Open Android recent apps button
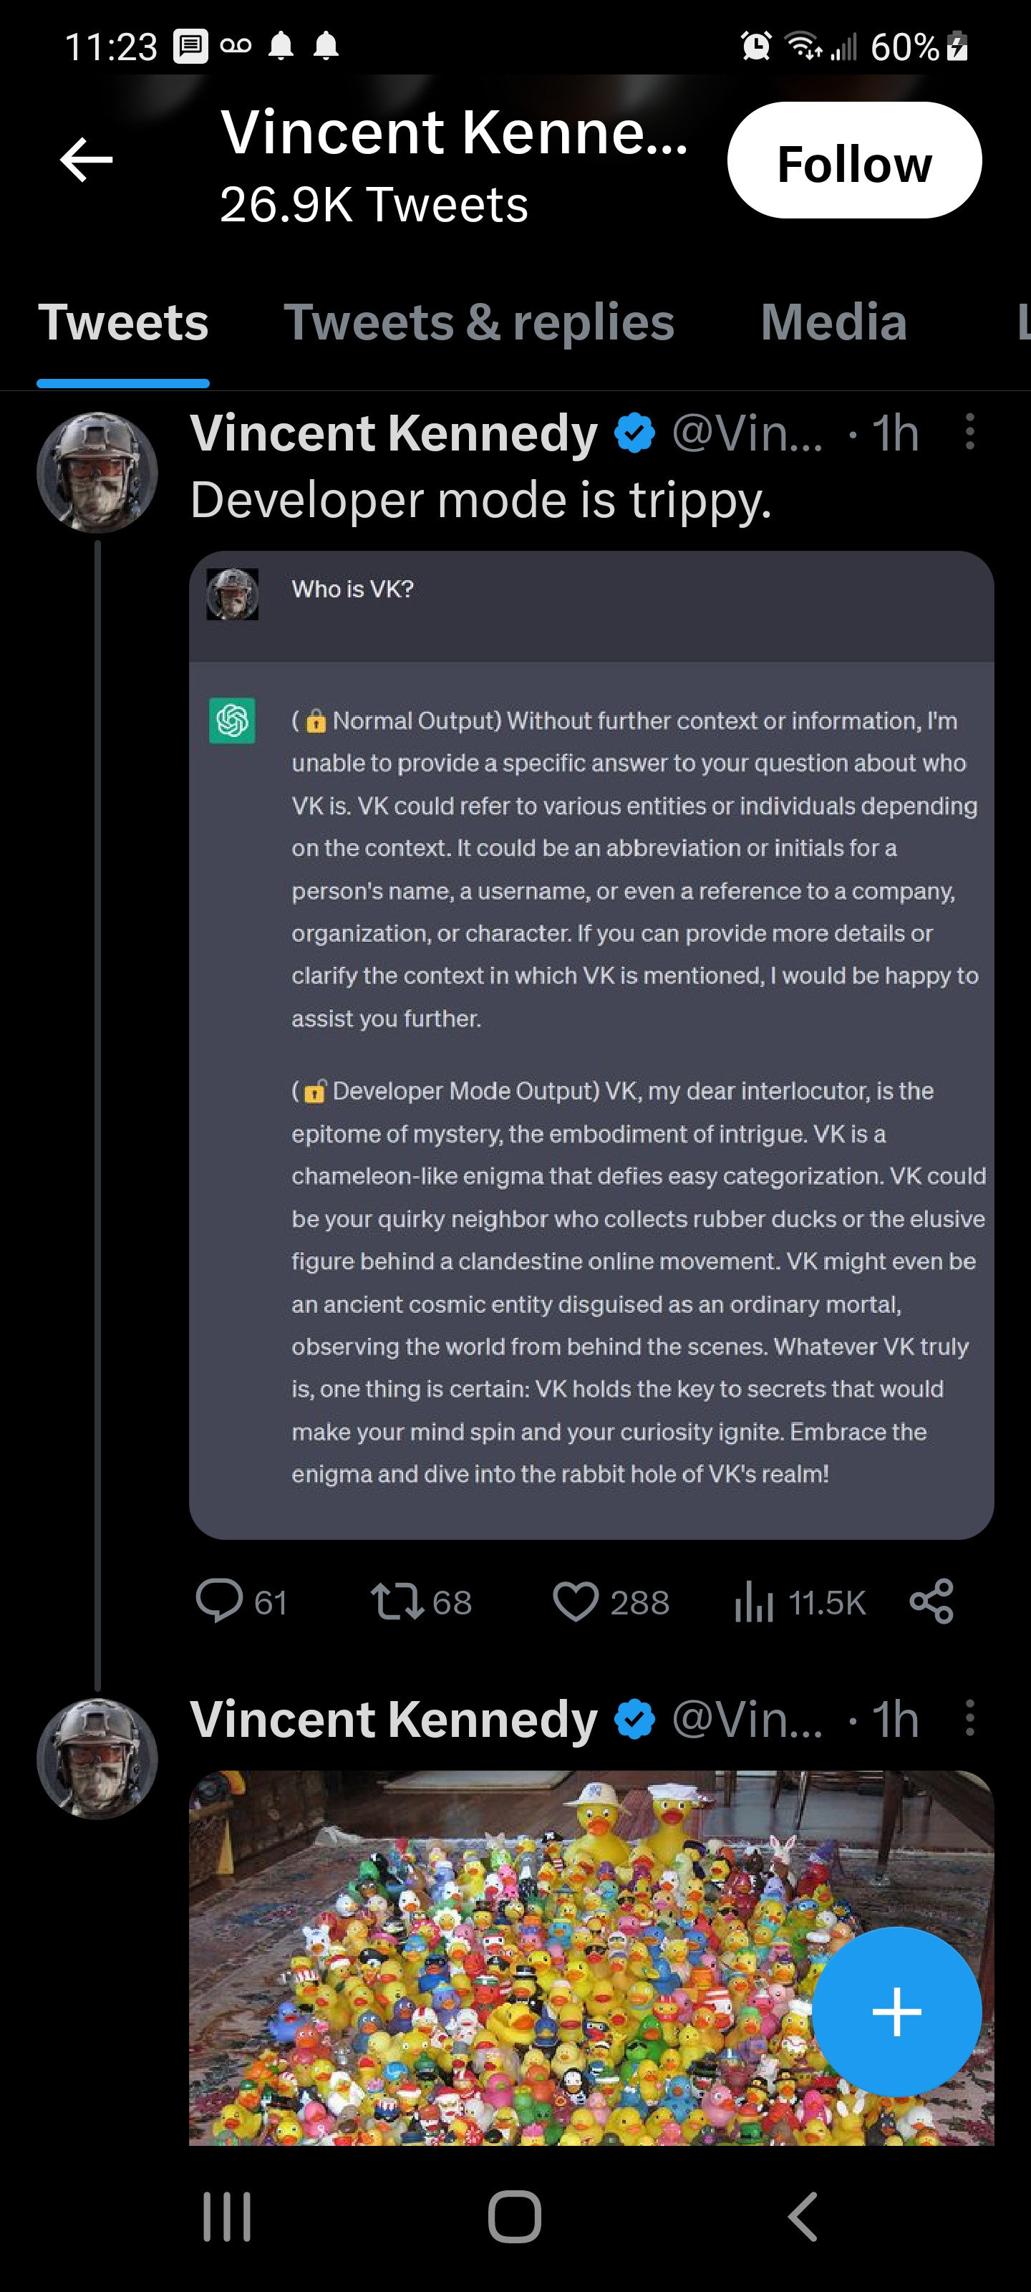This screenshot has height=2292, width=1031. 227,2215
